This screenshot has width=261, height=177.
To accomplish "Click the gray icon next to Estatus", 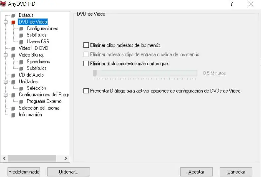I will [13, 16].
